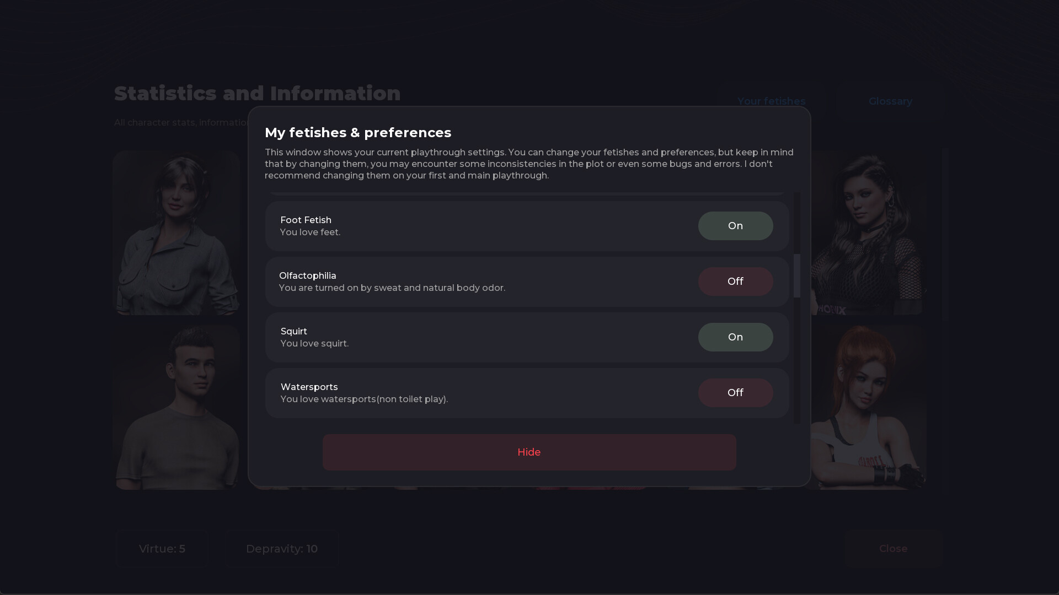Click scrollbar track below the thumb
Viewport: 1059px width, 595px height.
pyautogui.click(x=796, y=364)
